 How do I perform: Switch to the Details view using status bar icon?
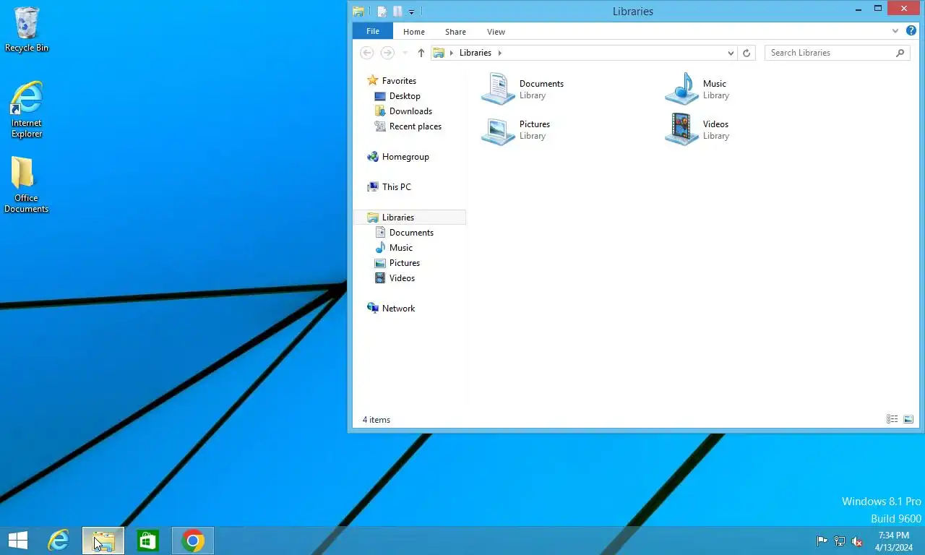[892, 419]
